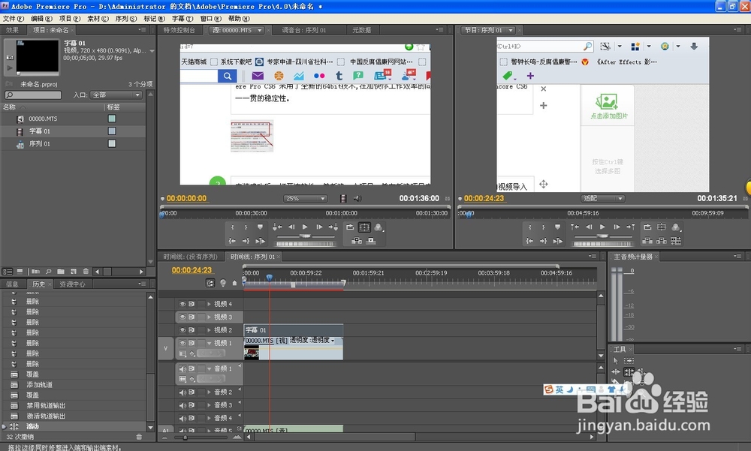Step forward one frame in Program monitor

(x=617, y=227)
